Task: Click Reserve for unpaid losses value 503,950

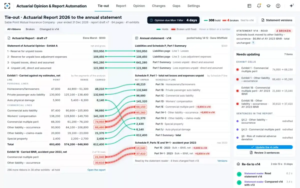Action: point(99,51)
